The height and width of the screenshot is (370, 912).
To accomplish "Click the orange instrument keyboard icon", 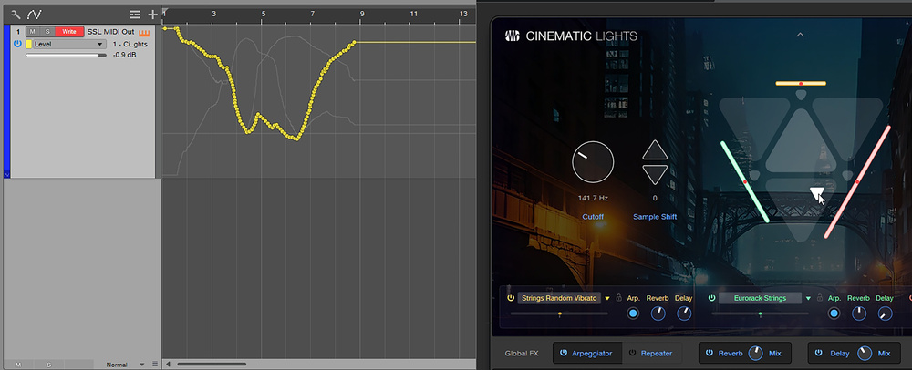I will coord(143,32).
